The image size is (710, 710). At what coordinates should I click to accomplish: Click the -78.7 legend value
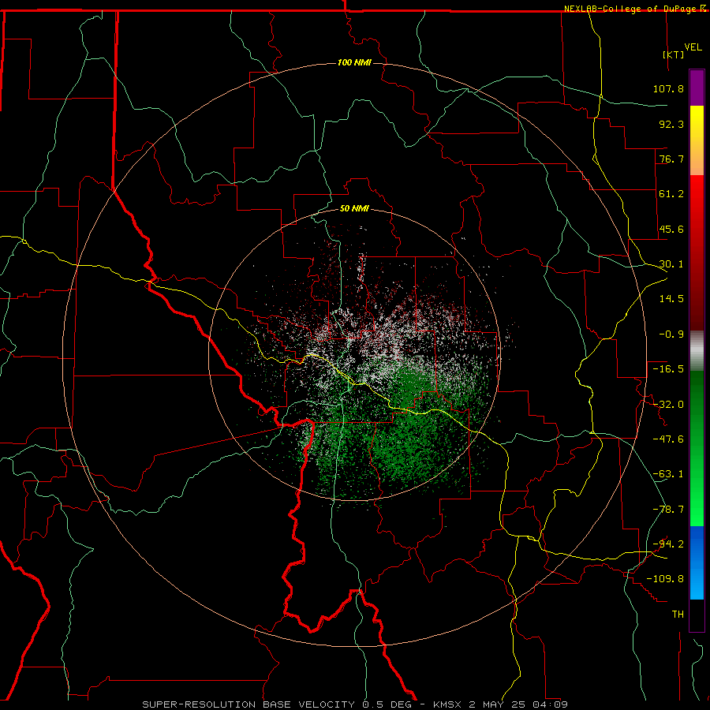point(668,510)
